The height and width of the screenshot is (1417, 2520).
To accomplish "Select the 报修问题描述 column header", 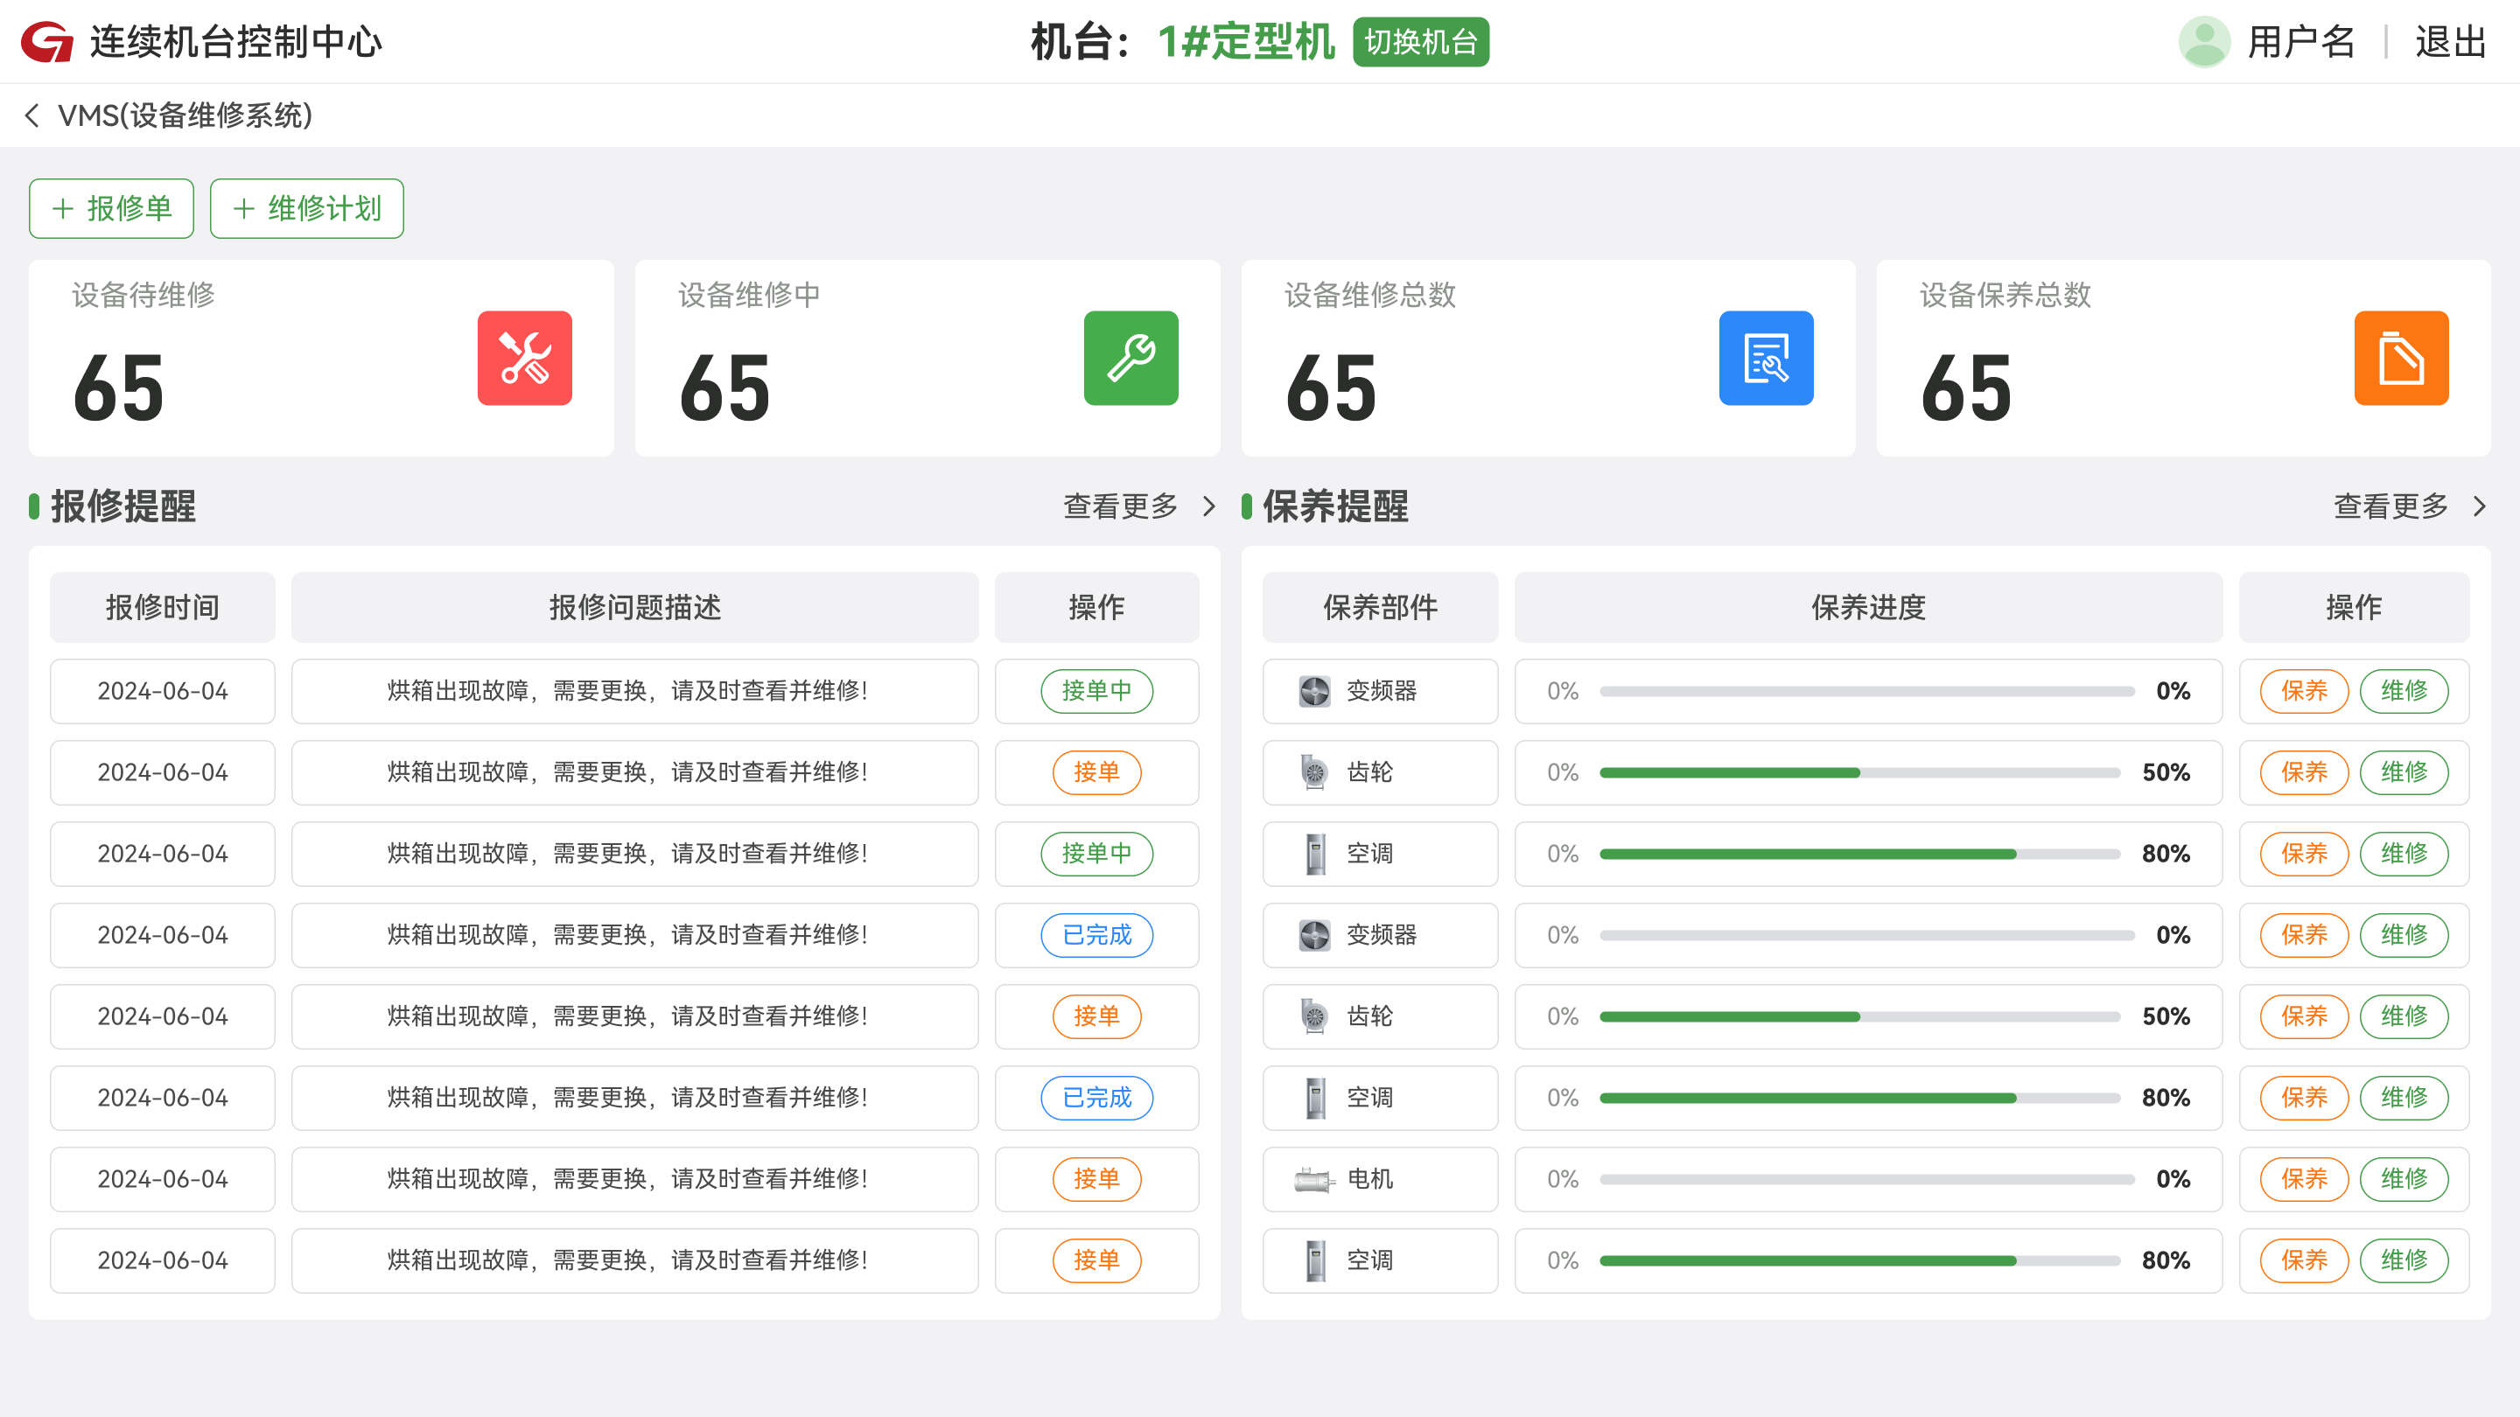I will click(x=635, y=607).
